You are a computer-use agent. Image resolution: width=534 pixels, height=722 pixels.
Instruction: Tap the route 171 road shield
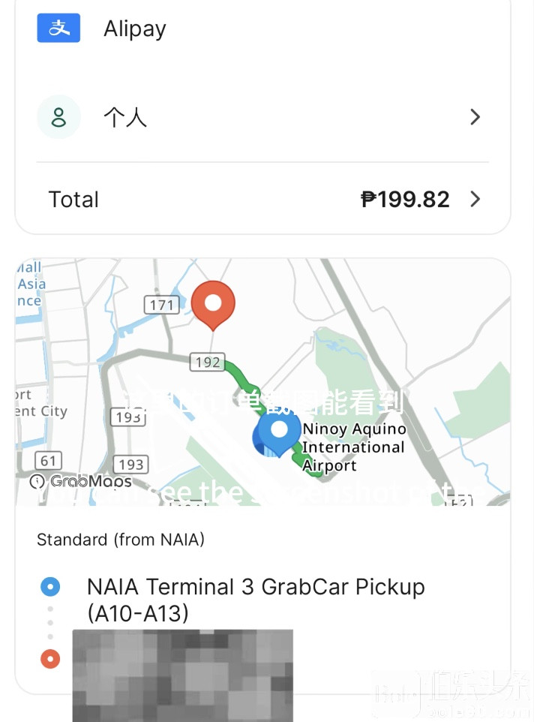pos(161,305)
